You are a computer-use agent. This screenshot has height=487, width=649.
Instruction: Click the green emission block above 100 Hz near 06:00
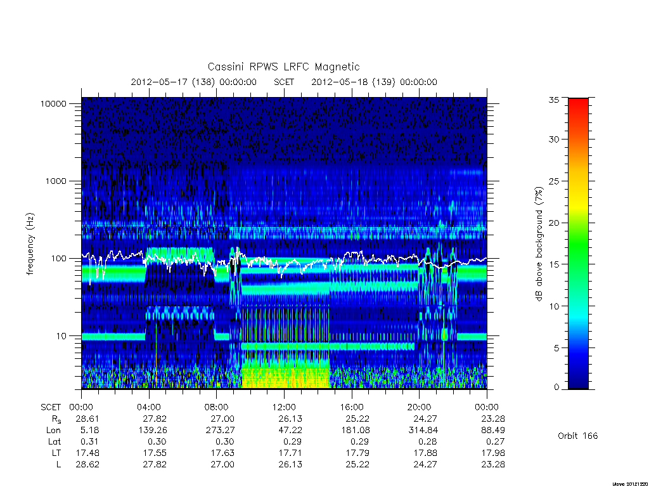pos(179,254)
